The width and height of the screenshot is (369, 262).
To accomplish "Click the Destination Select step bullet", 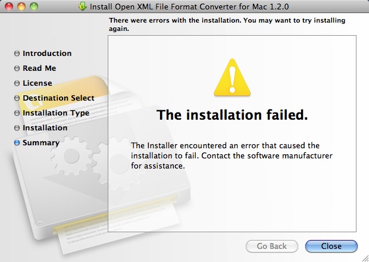I will click(x=17, y=98).
